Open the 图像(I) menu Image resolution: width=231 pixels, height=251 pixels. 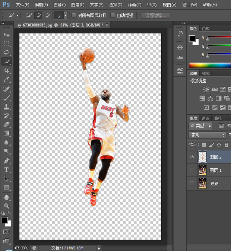pyautogui.click(x=60, y=4)
